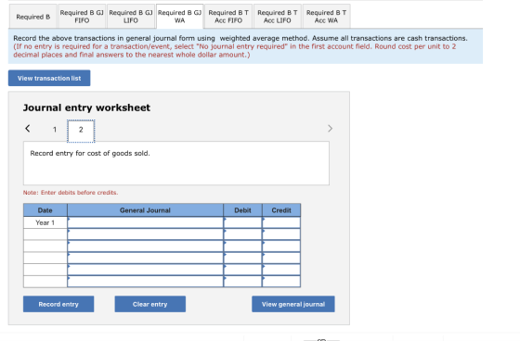Viewport: 520px width, 341px height.
Task: Select journal entry number 1
Action: click(x=55, y=130)
